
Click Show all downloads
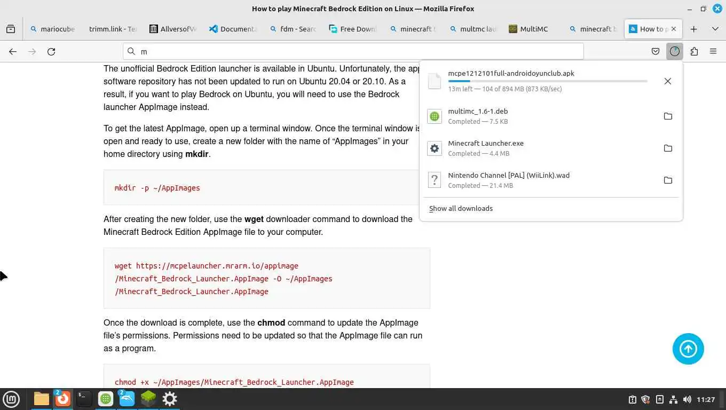(x=461, y=208)
